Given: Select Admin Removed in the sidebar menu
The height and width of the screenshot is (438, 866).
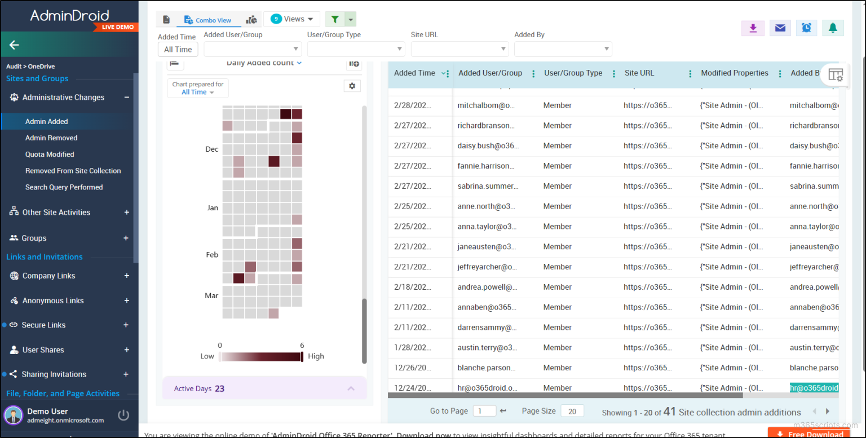Looking at the screenshot, I should [x=51, y=138].
